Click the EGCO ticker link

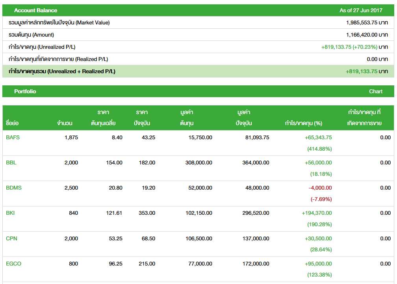13,264
